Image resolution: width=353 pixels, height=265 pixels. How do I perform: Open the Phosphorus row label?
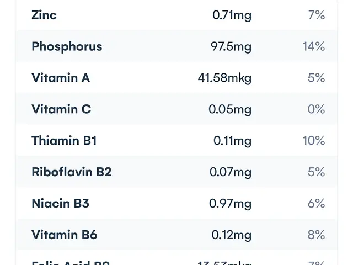(67, 47)
